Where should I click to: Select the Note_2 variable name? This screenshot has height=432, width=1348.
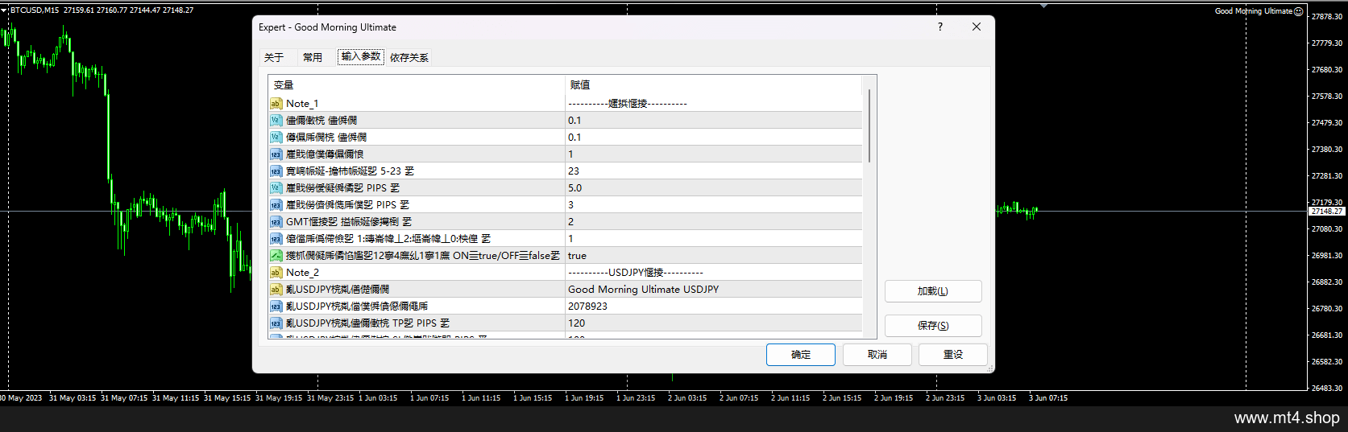coord(302,272)
